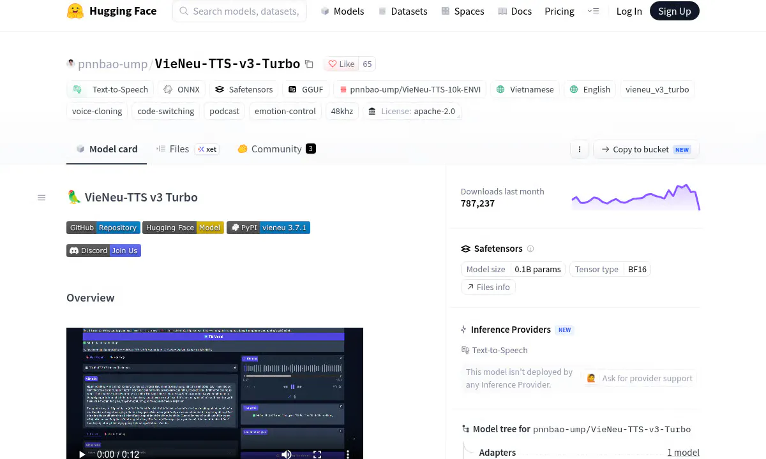Show info about Safetensors with the info icon
Image resolution: width=766 pixels, height=459 pixels.
click(x=530, y=249)
